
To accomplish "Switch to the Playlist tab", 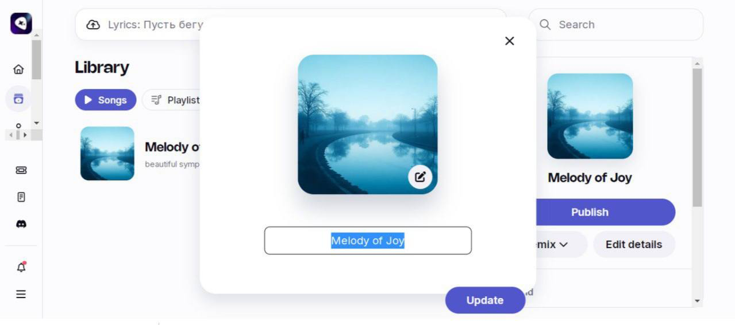I will click(175, 100).
